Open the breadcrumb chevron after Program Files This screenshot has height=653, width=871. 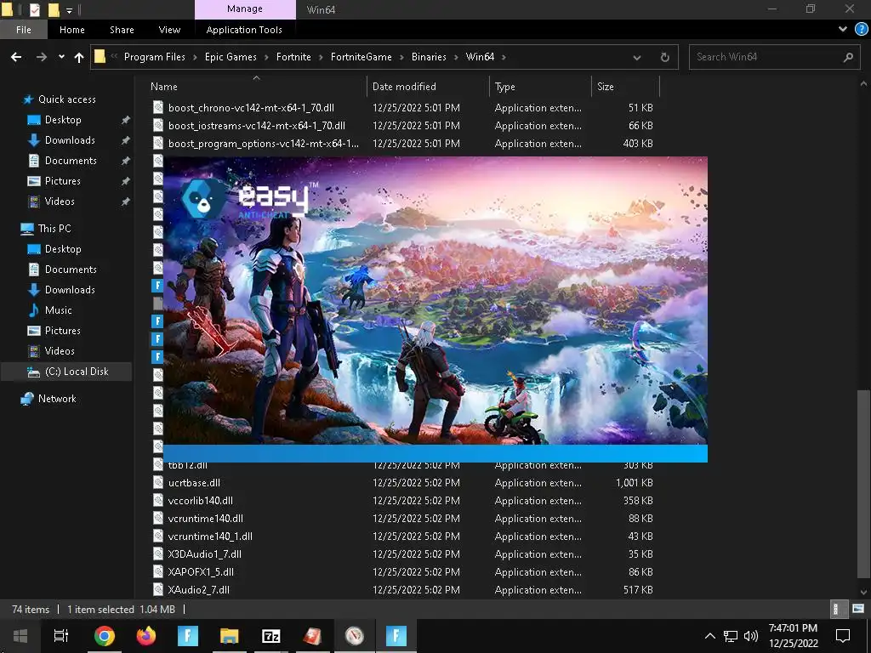[195, 57]
